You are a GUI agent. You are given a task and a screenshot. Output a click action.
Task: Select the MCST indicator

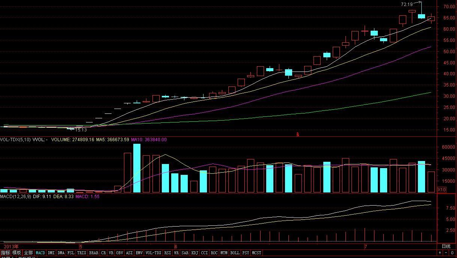(x=257, y=253)
